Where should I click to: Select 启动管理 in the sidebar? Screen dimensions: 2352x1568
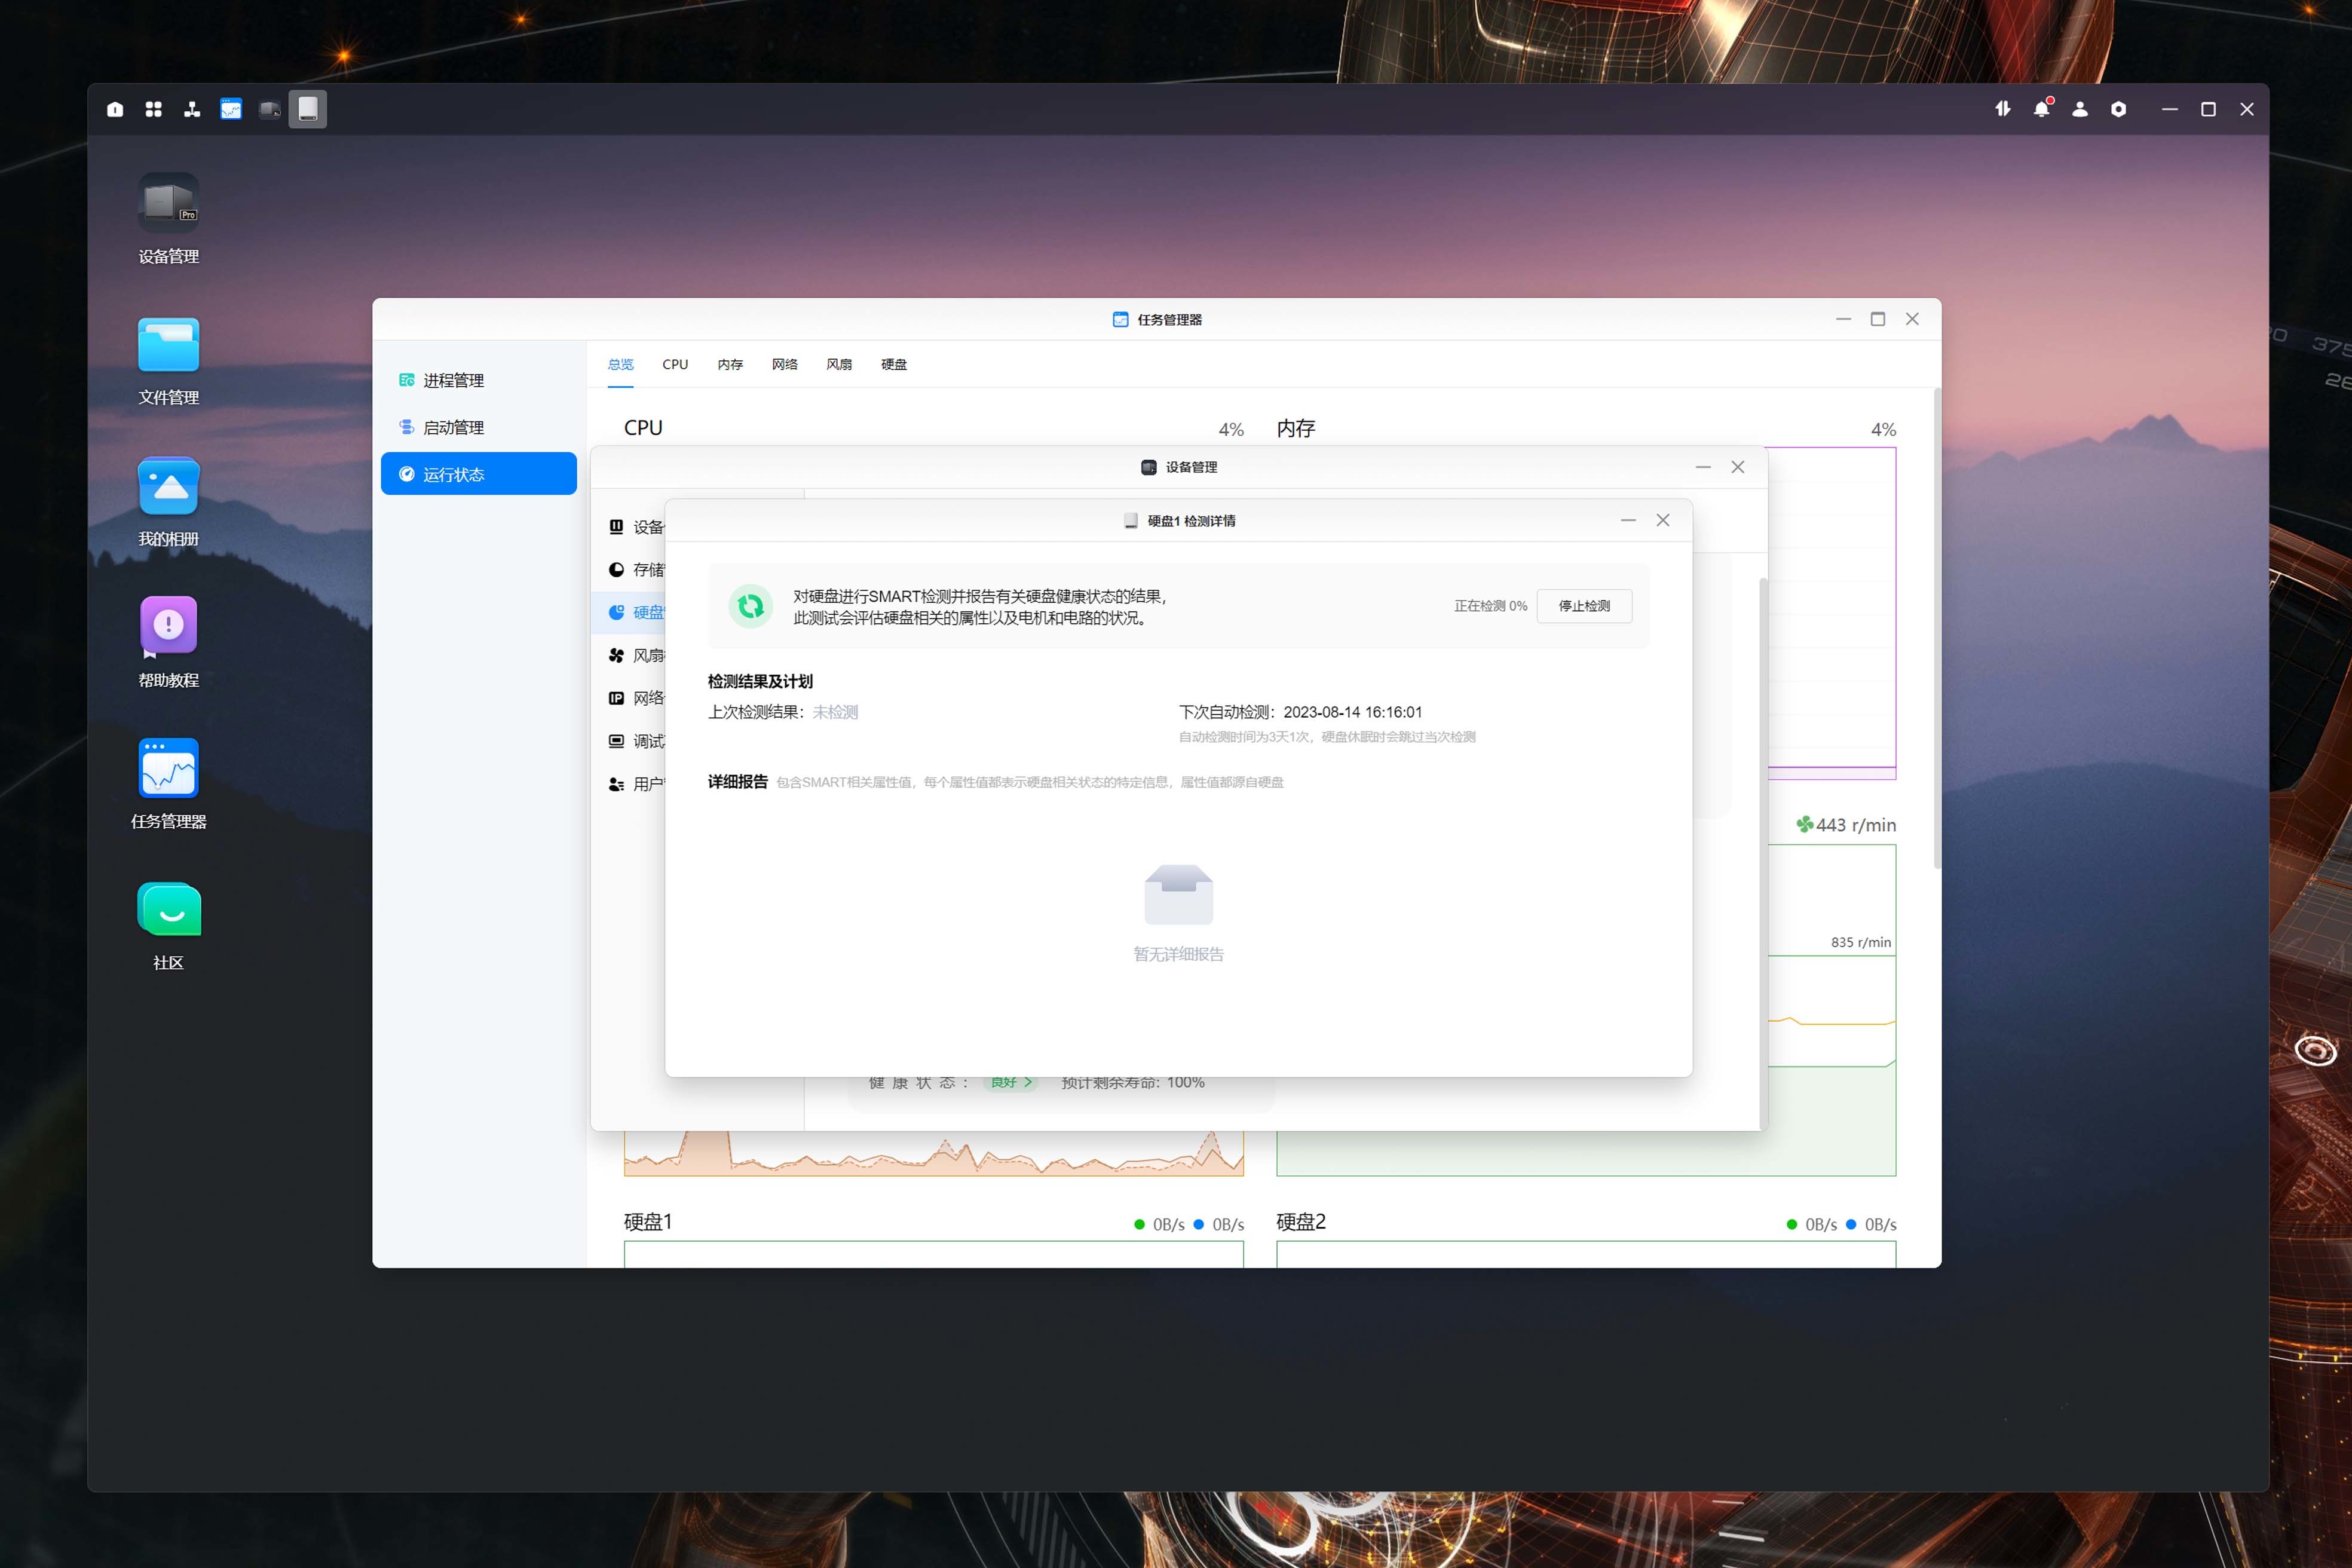(x=453, y=427)
